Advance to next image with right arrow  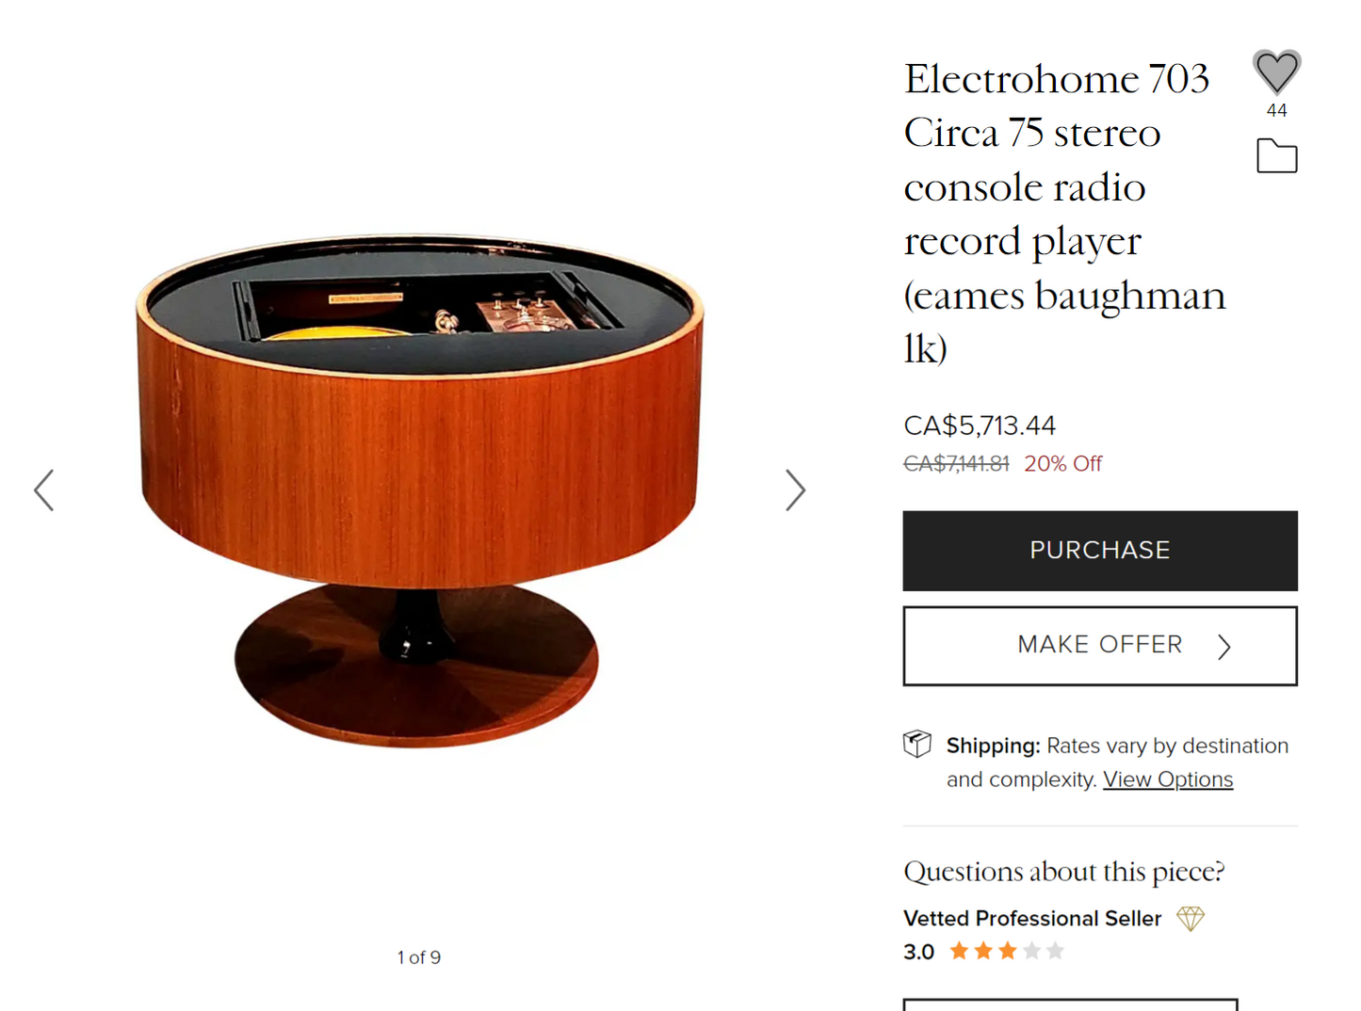point(796,490)
